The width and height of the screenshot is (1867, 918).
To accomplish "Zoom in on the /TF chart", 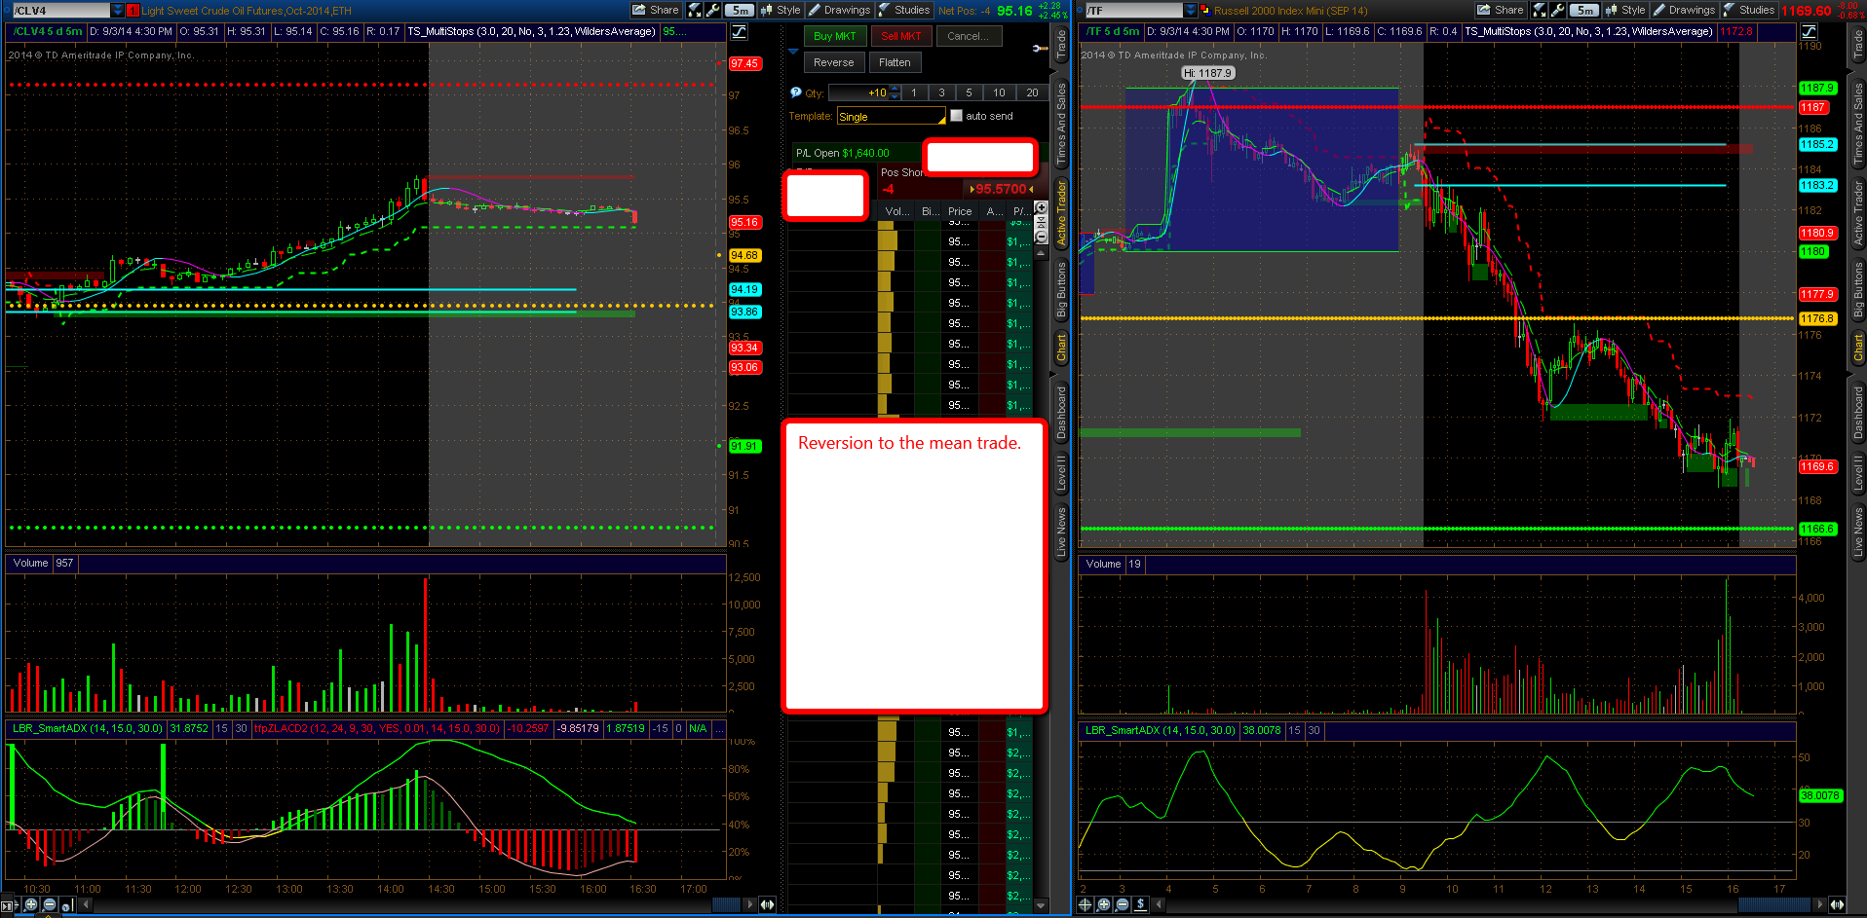I will click(1103, 904).
